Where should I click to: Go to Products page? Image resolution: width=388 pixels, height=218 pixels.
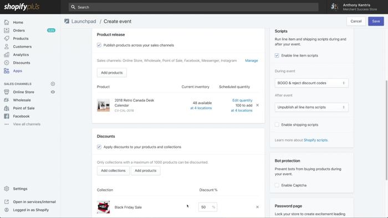click(x=21, y=38)
